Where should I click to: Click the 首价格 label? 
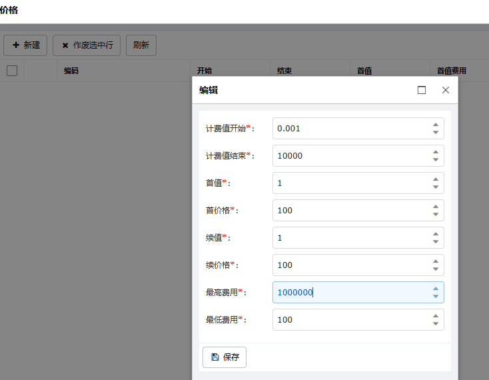(x=222, y=211)
